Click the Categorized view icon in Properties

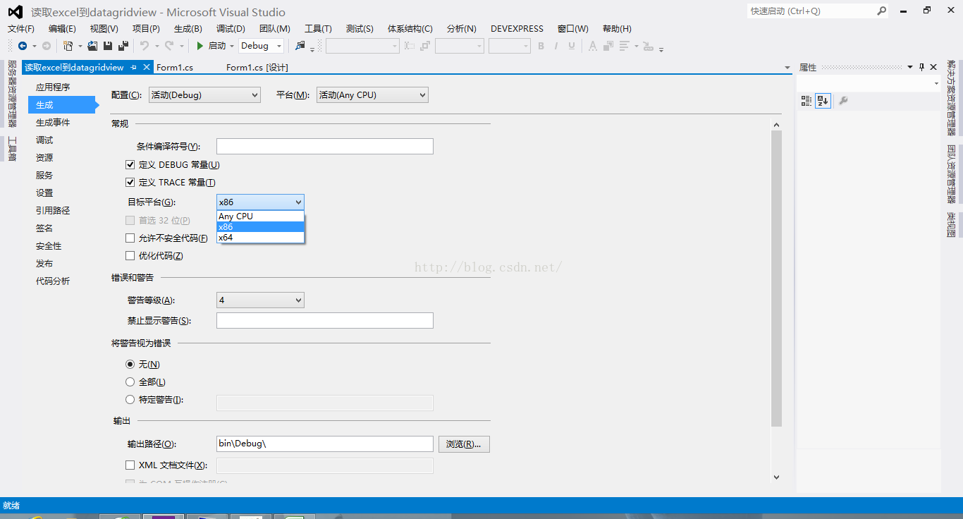pos(806,101)
